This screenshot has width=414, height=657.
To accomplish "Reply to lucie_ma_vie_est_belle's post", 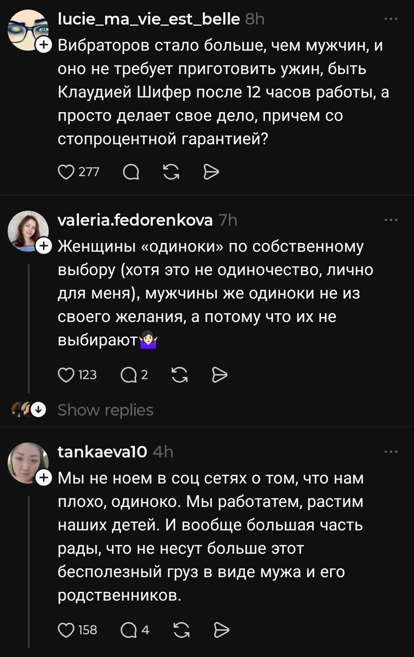I will coord(131,172).
